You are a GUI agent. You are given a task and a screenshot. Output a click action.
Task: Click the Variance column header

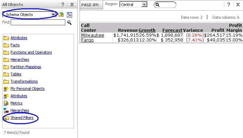pos(193,30)
